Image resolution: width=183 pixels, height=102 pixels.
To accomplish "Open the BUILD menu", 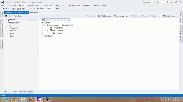I will point(30,5).
